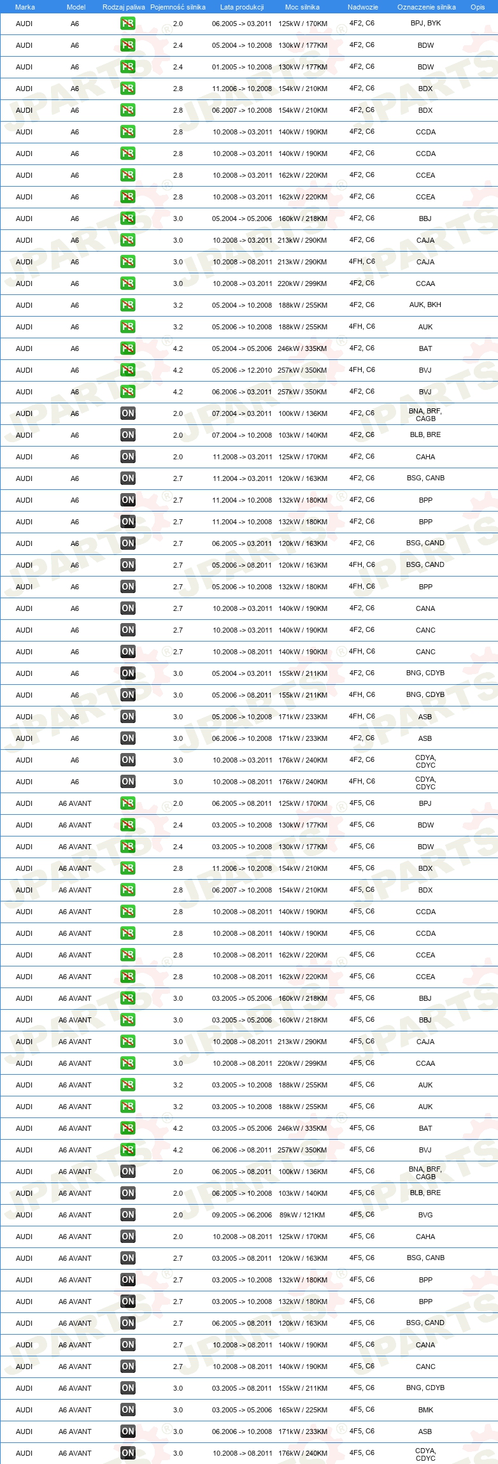Select engine code 'BVG'
This screenshot has width=498, height=1464.
click(425, 1215)
